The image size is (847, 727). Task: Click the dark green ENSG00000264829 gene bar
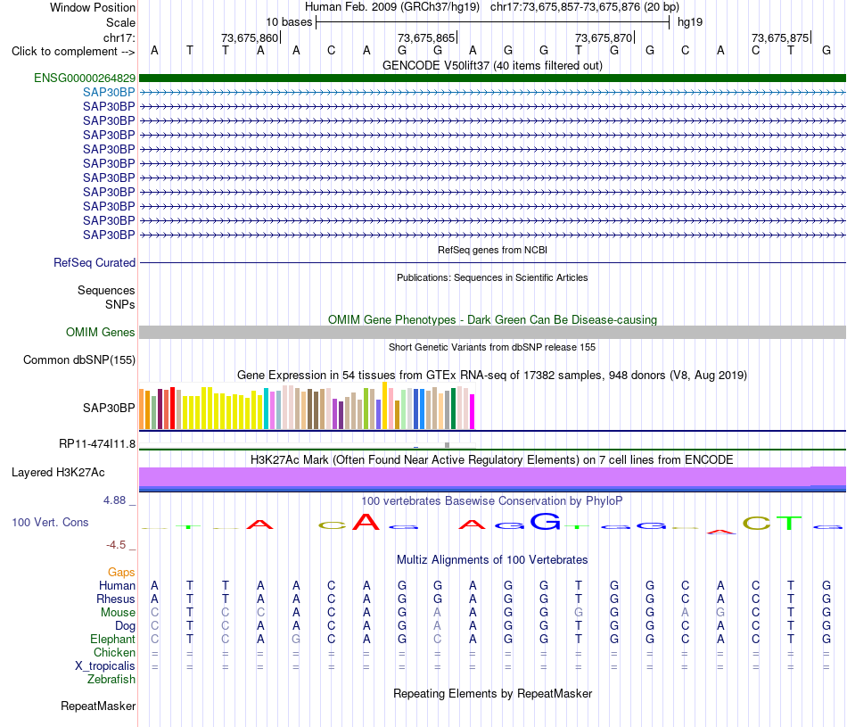pyautogui.click(x=492, y=78)
